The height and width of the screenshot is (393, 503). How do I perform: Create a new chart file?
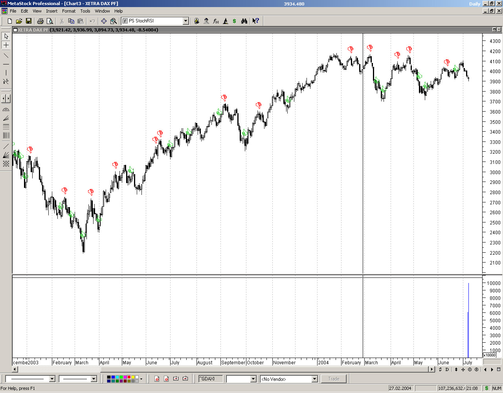(x=10, y=21)
